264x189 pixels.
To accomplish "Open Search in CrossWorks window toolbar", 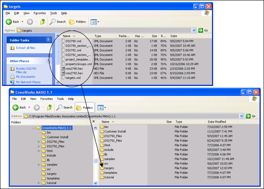I will point(64,107).
